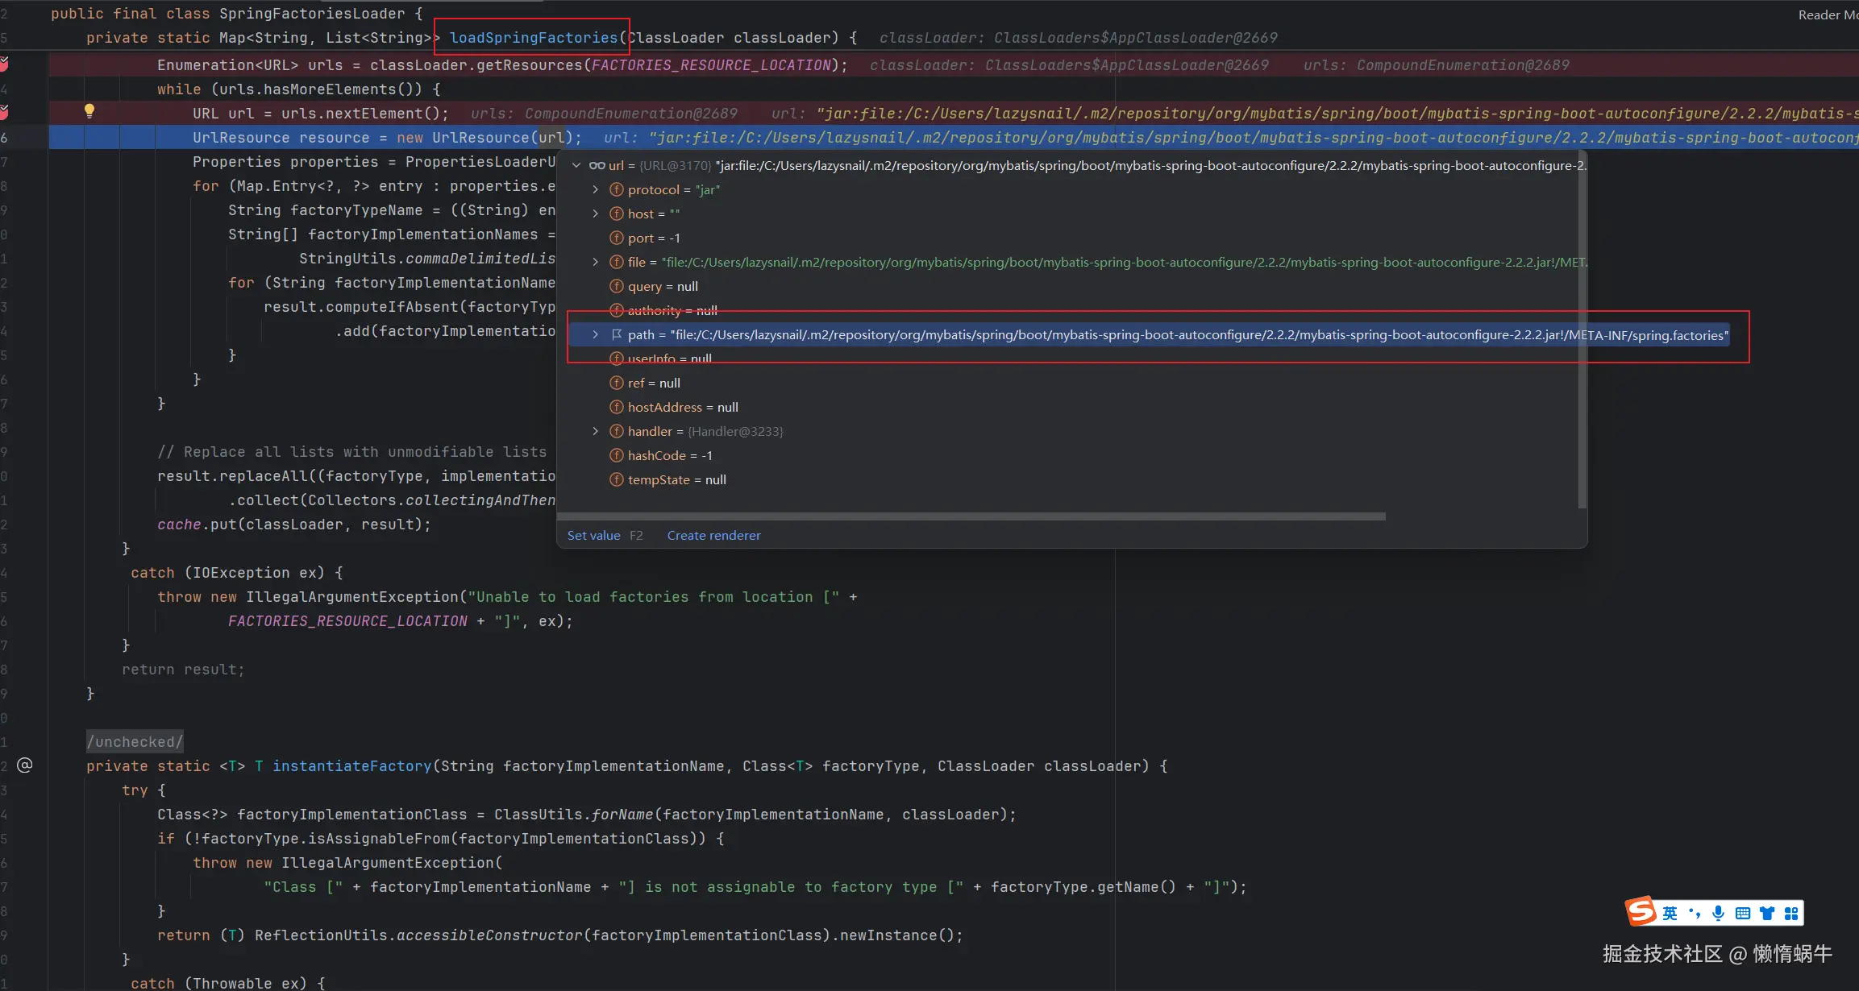Image resolution: width=1859 pixels, height=991 pixels.
Task: Switch Sogou input mode via 英 button
Action: click(x=1670, y=913)
